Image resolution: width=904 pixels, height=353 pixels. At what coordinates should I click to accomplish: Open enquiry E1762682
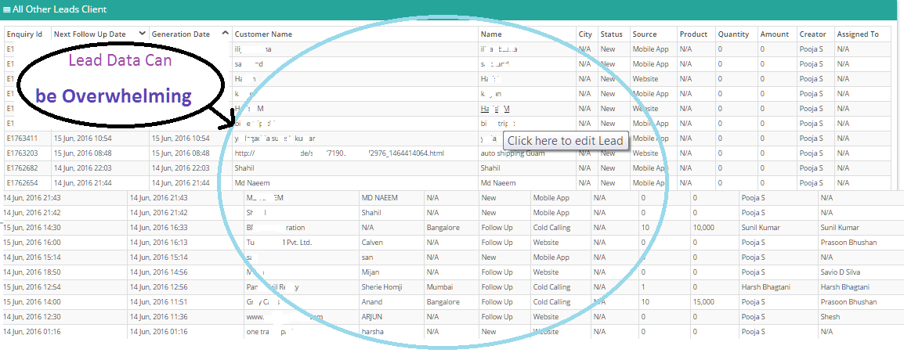coord(23,168)
